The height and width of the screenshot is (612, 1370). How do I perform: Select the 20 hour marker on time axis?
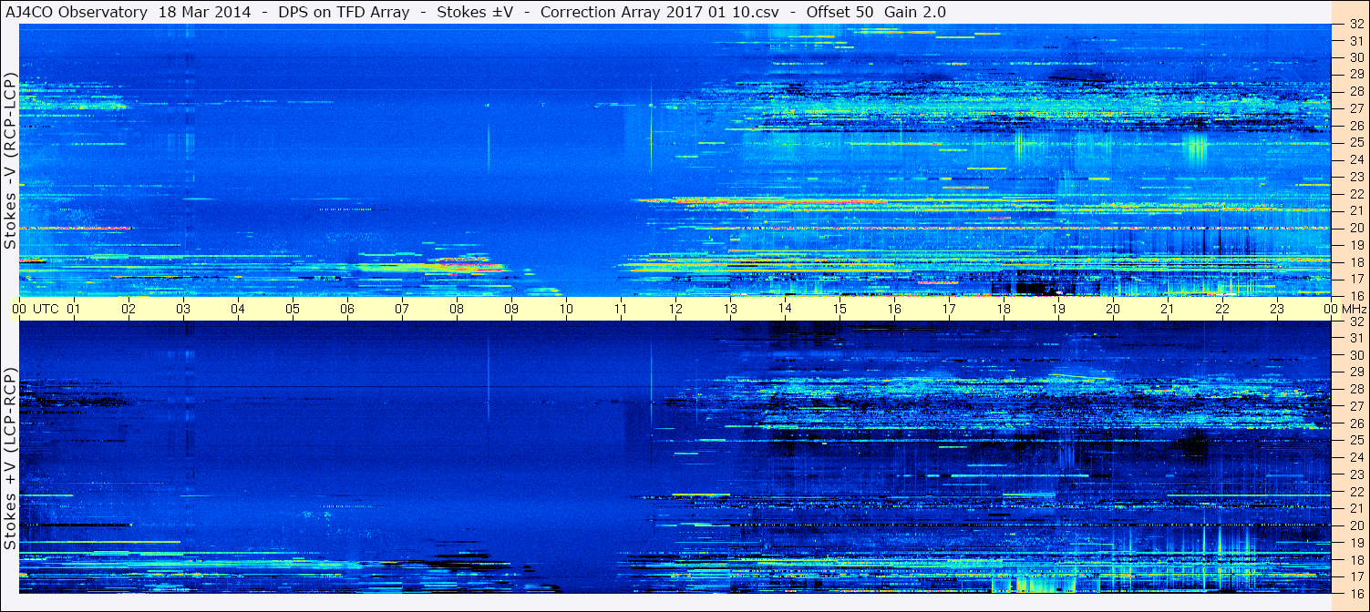pos(1113,309)
